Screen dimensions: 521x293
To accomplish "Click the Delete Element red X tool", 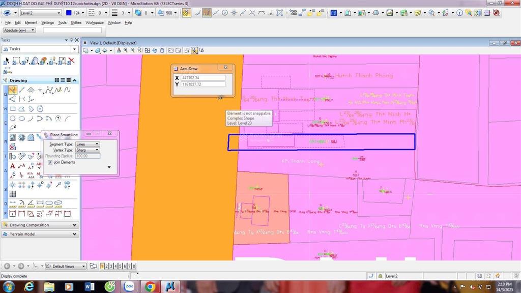I will [x=71, y=61].
